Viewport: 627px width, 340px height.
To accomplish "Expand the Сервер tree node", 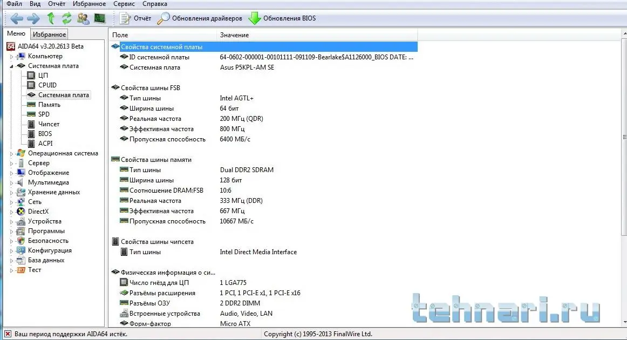I will tap(11, 163).
